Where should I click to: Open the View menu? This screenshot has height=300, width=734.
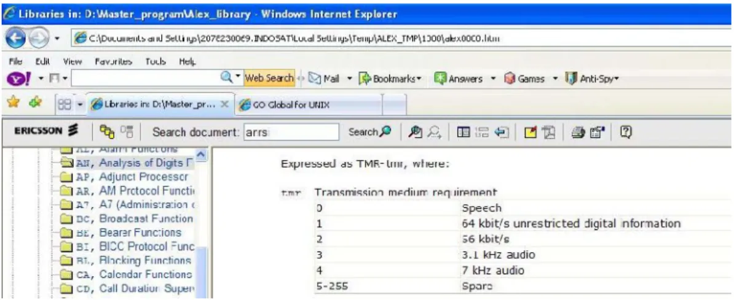point(73,62)
